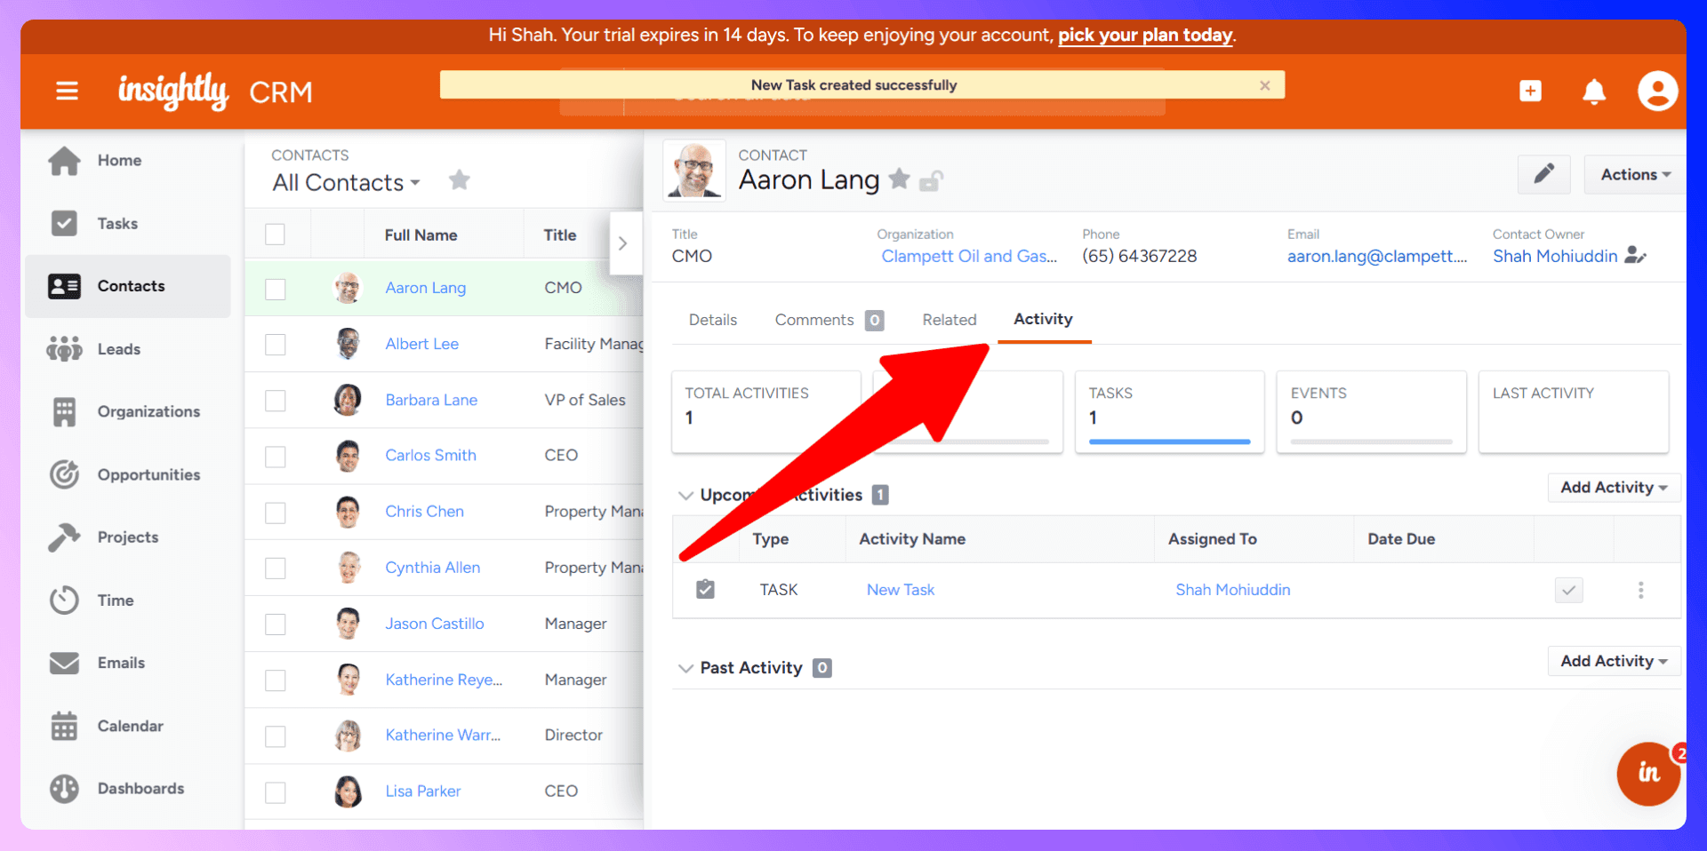Dismiss the New Task created notification
The image size is (1707, 851).
pyautogui.click(x=1265, y=85)
